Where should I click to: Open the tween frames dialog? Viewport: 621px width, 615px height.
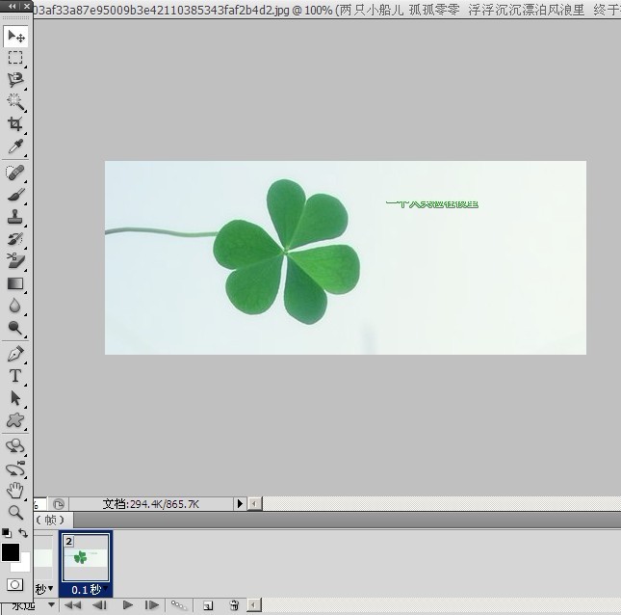178,605
